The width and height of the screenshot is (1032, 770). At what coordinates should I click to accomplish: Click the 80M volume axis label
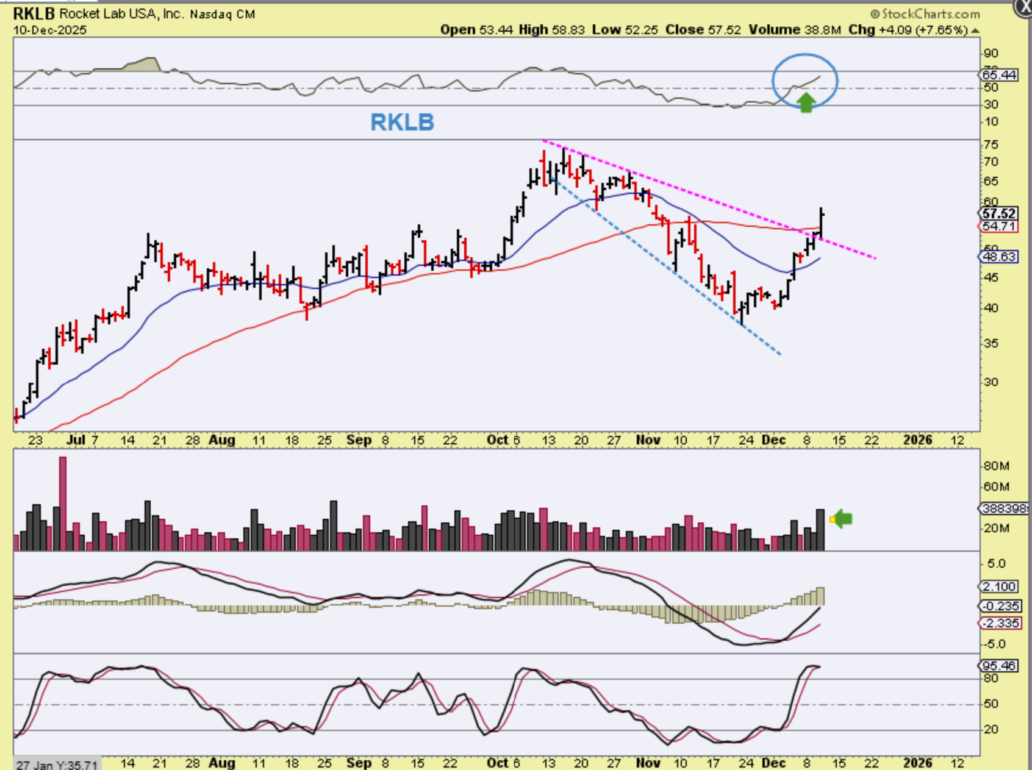(996, 466)
